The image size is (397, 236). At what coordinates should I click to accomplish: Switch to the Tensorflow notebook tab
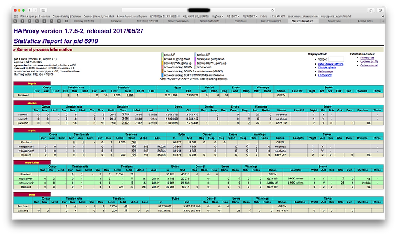coord(179,21)
